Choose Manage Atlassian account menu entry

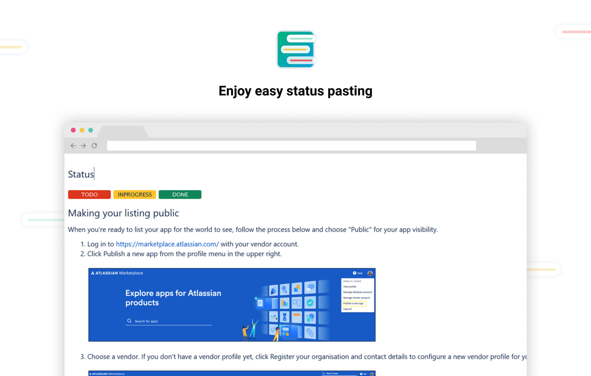click(357, 292)
